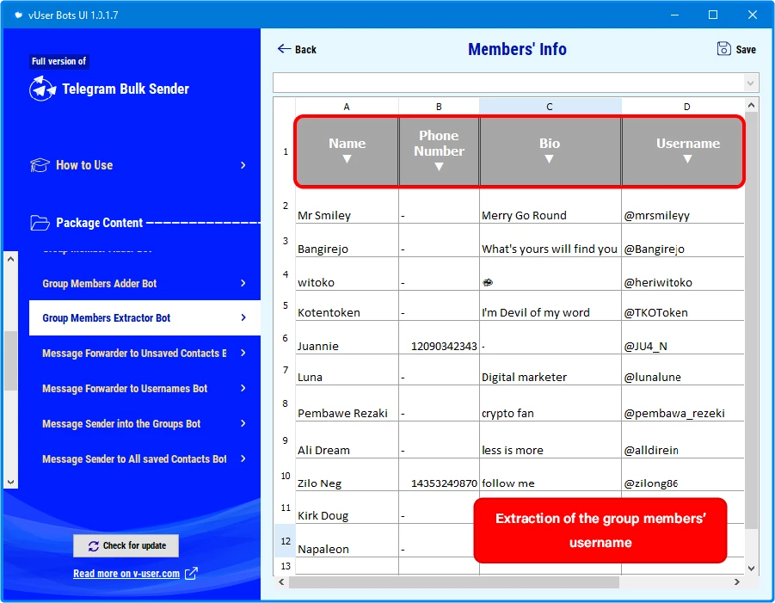Select the cell Kirk Doug
The height and width of the screenshot is (603, 775).
pos(347,508)
